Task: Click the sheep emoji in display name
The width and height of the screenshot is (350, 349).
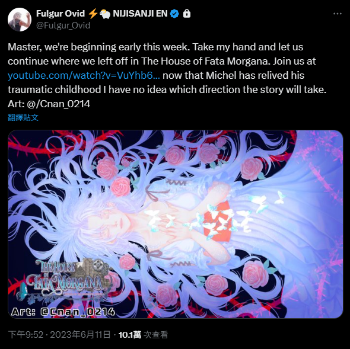Action: pyautogui.click(x=104, y=14)
